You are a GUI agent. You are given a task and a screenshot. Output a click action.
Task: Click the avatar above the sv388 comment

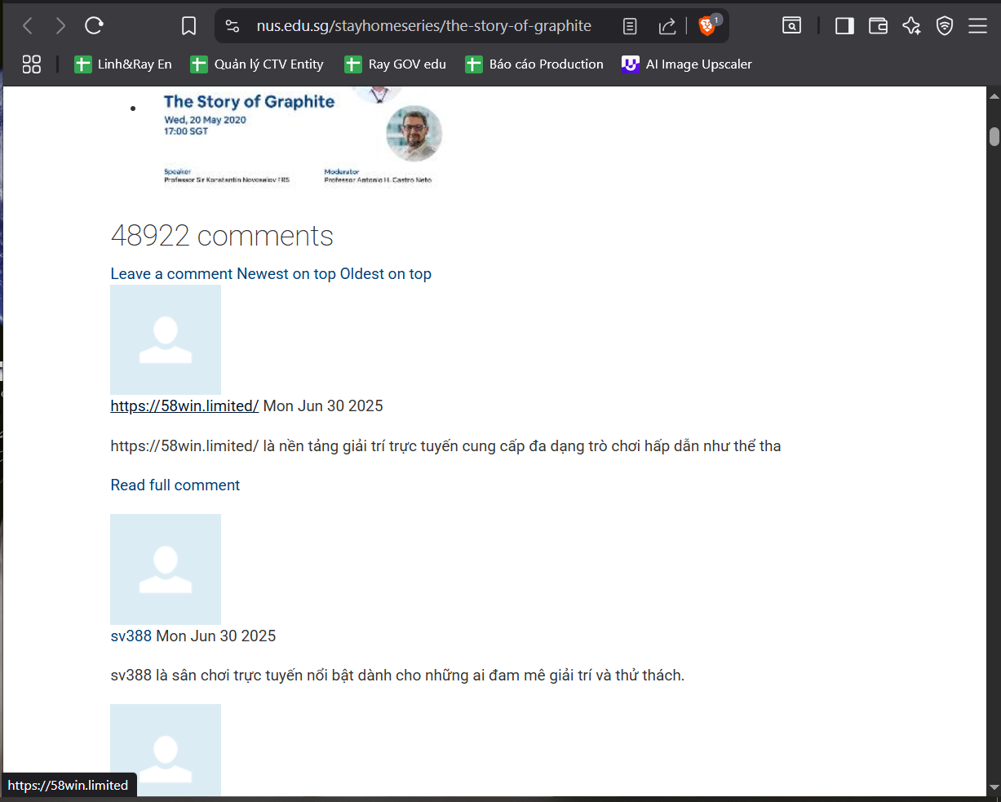(x=166, y=569)
